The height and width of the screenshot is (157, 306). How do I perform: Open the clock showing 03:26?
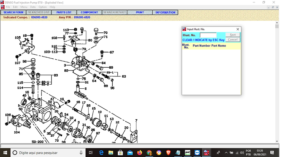[260, 153]
